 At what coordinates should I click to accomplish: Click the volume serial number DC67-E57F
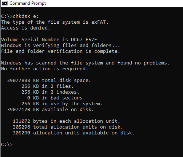pos(84,40)
